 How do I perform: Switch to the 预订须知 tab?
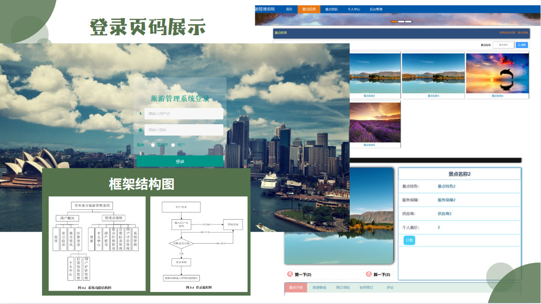[343, 287]
